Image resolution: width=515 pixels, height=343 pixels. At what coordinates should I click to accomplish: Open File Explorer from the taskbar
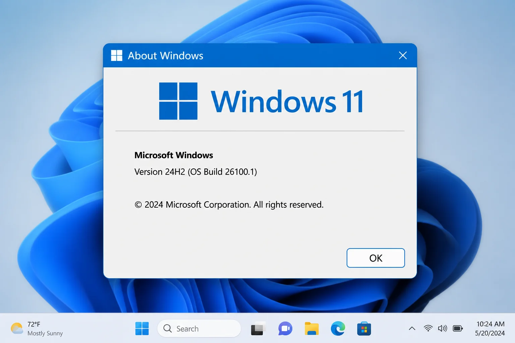click(311, 329)
